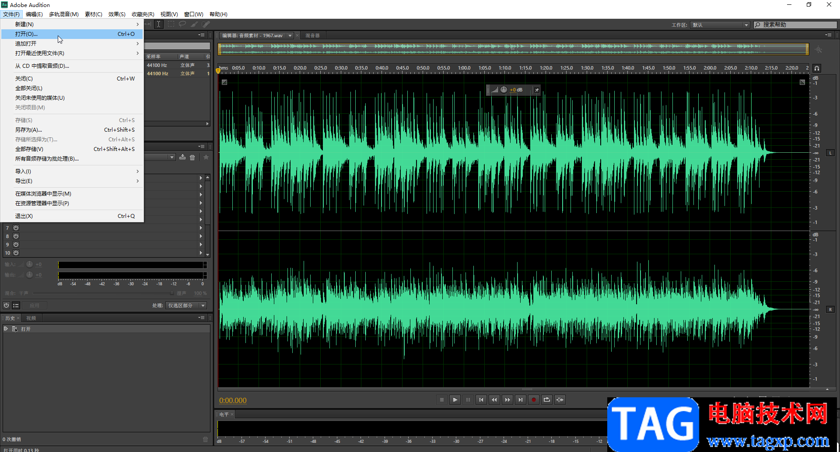Save effects rack as preset icon
Screen dimensions: 840x452
[182, 157]
